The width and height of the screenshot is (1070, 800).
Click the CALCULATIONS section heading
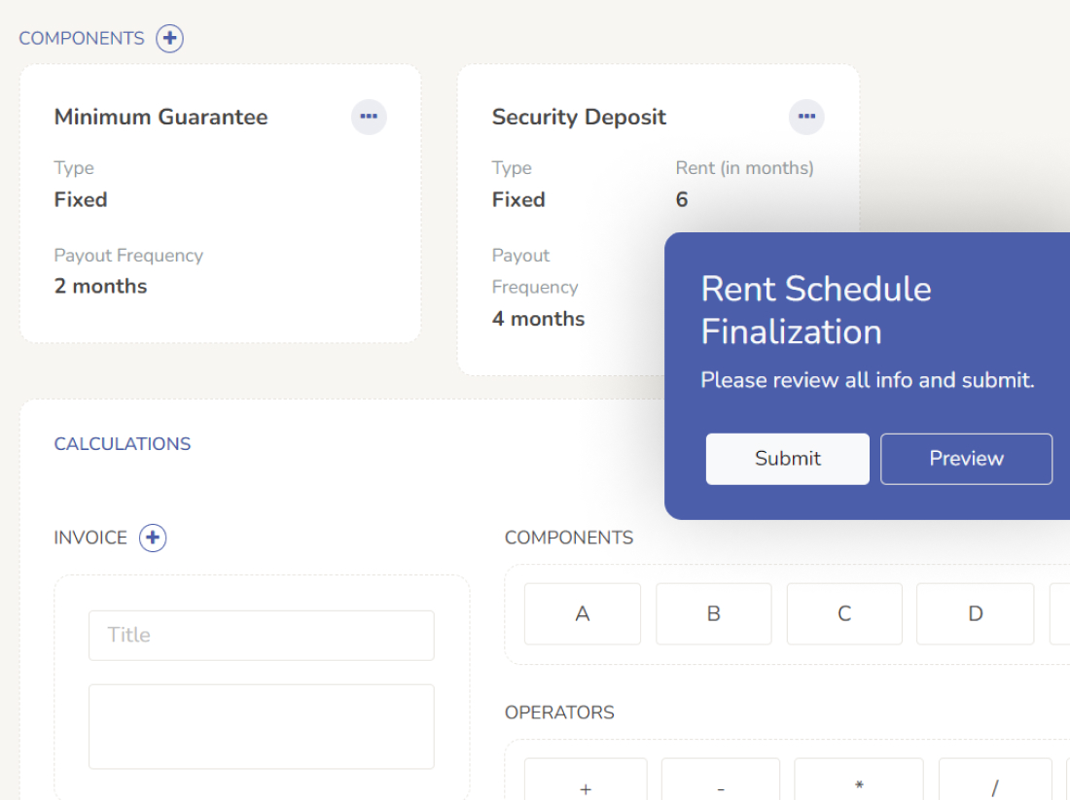tap(123, 444)
